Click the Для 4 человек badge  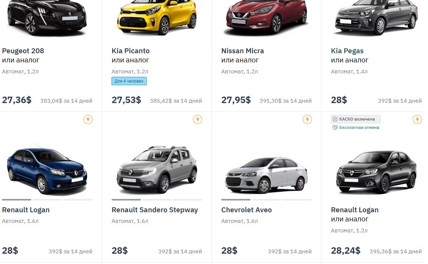(x=129, y=81)
